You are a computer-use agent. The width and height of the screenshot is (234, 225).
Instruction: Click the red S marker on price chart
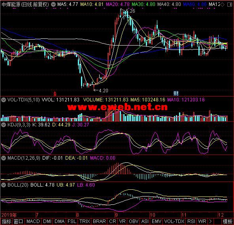55,94
